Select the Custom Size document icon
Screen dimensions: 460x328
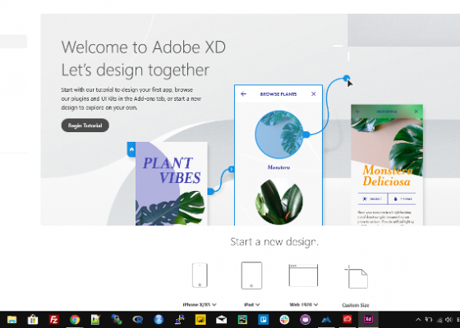(356, 277)
